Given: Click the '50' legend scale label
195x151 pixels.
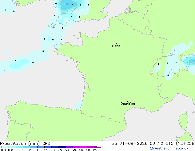Looking at the screenshot, I should (x=95, y=150).
